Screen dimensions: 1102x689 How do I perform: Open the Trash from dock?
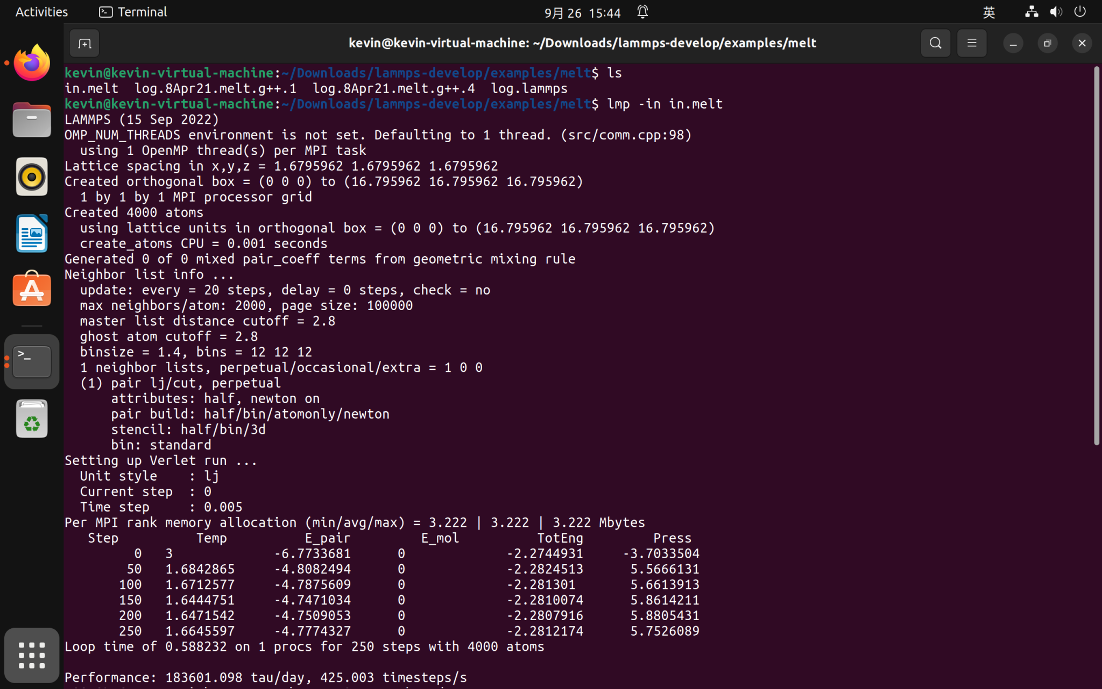[x=32, y=419]
